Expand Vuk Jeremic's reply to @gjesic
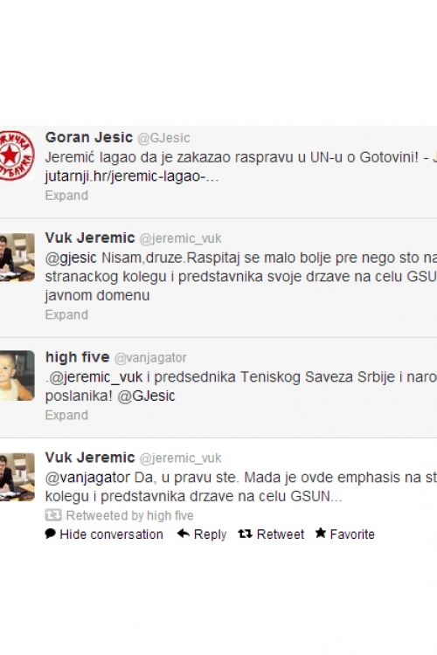This screenshot has width=437, height=655. [x=66, y=314]
